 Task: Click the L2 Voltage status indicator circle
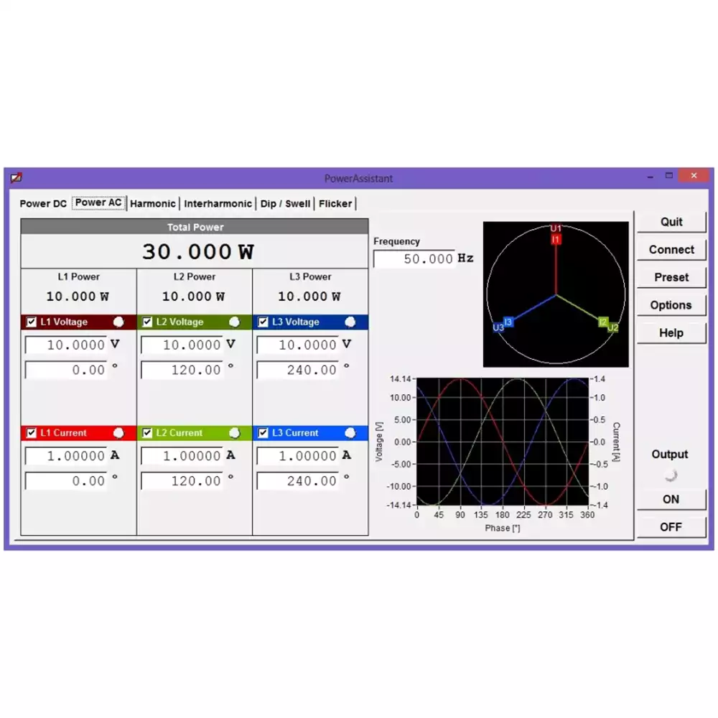point(235,322)
